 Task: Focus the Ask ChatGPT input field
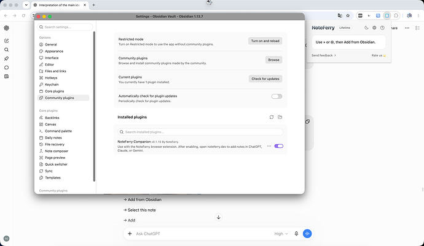203,234
